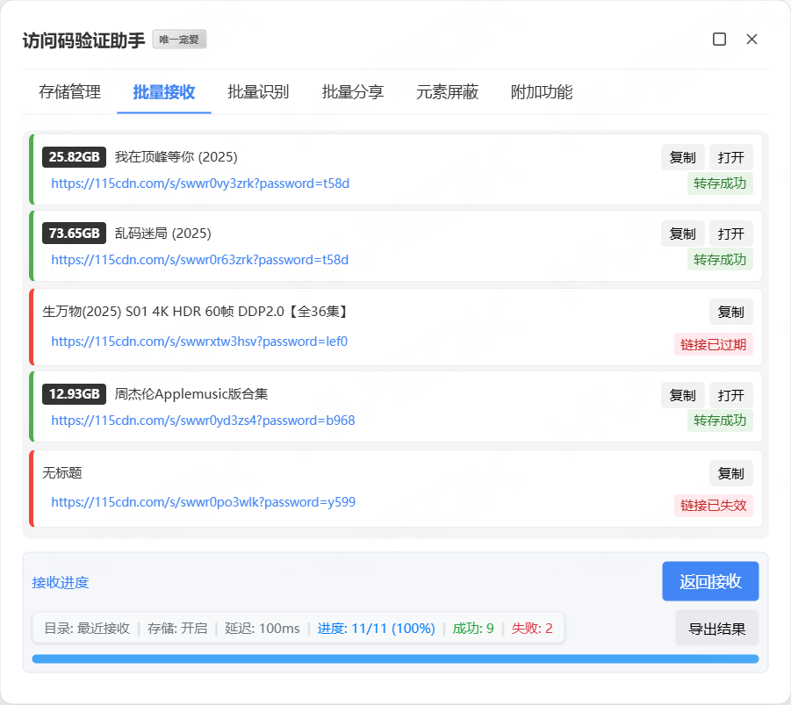Open the 我在顶峰等你 (2025) share

[730, 158]
